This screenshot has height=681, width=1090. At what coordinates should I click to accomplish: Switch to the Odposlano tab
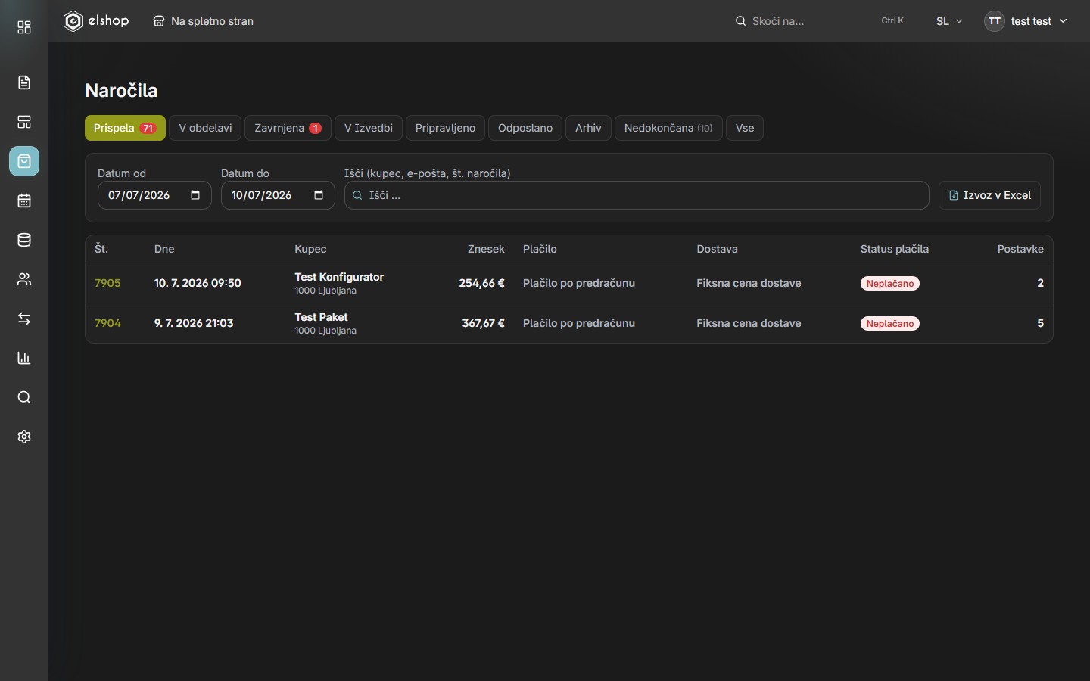[x=525, y=128]
